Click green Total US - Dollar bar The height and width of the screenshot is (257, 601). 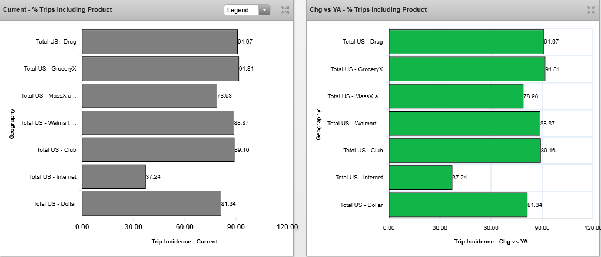(x=458, y=205)
